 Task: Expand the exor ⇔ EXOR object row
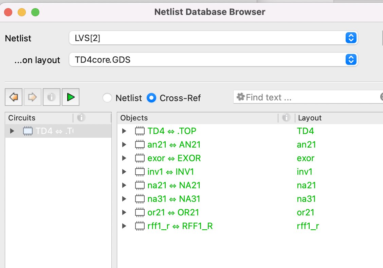tap(124, 158)
